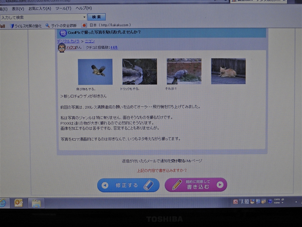302x227 pixels.
Task: Click the IME dictionary search magnifier icon
Action: (258, 202)
